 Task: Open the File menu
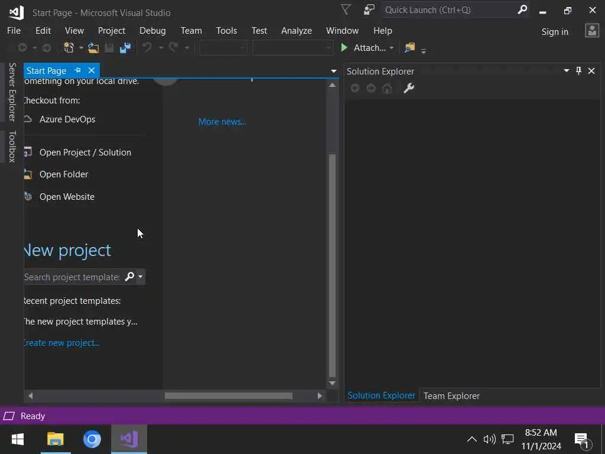(14, 31)
